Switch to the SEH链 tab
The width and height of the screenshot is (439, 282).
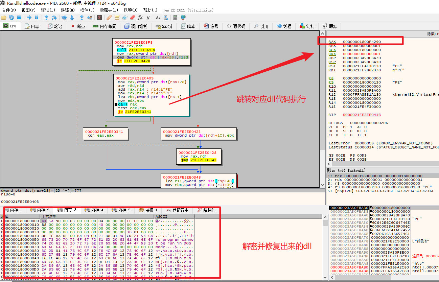pos(164,26)
